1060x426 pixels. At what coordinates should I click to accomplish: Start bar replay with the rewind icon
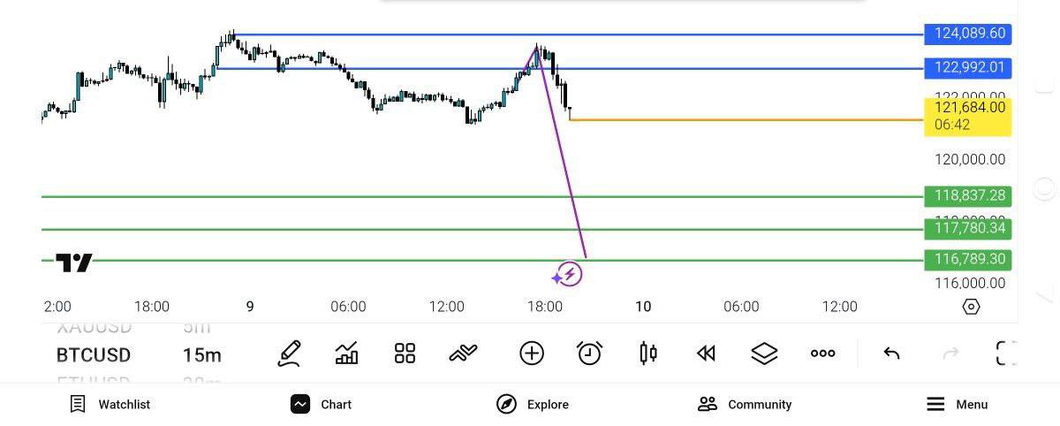[x=705, y=354]
